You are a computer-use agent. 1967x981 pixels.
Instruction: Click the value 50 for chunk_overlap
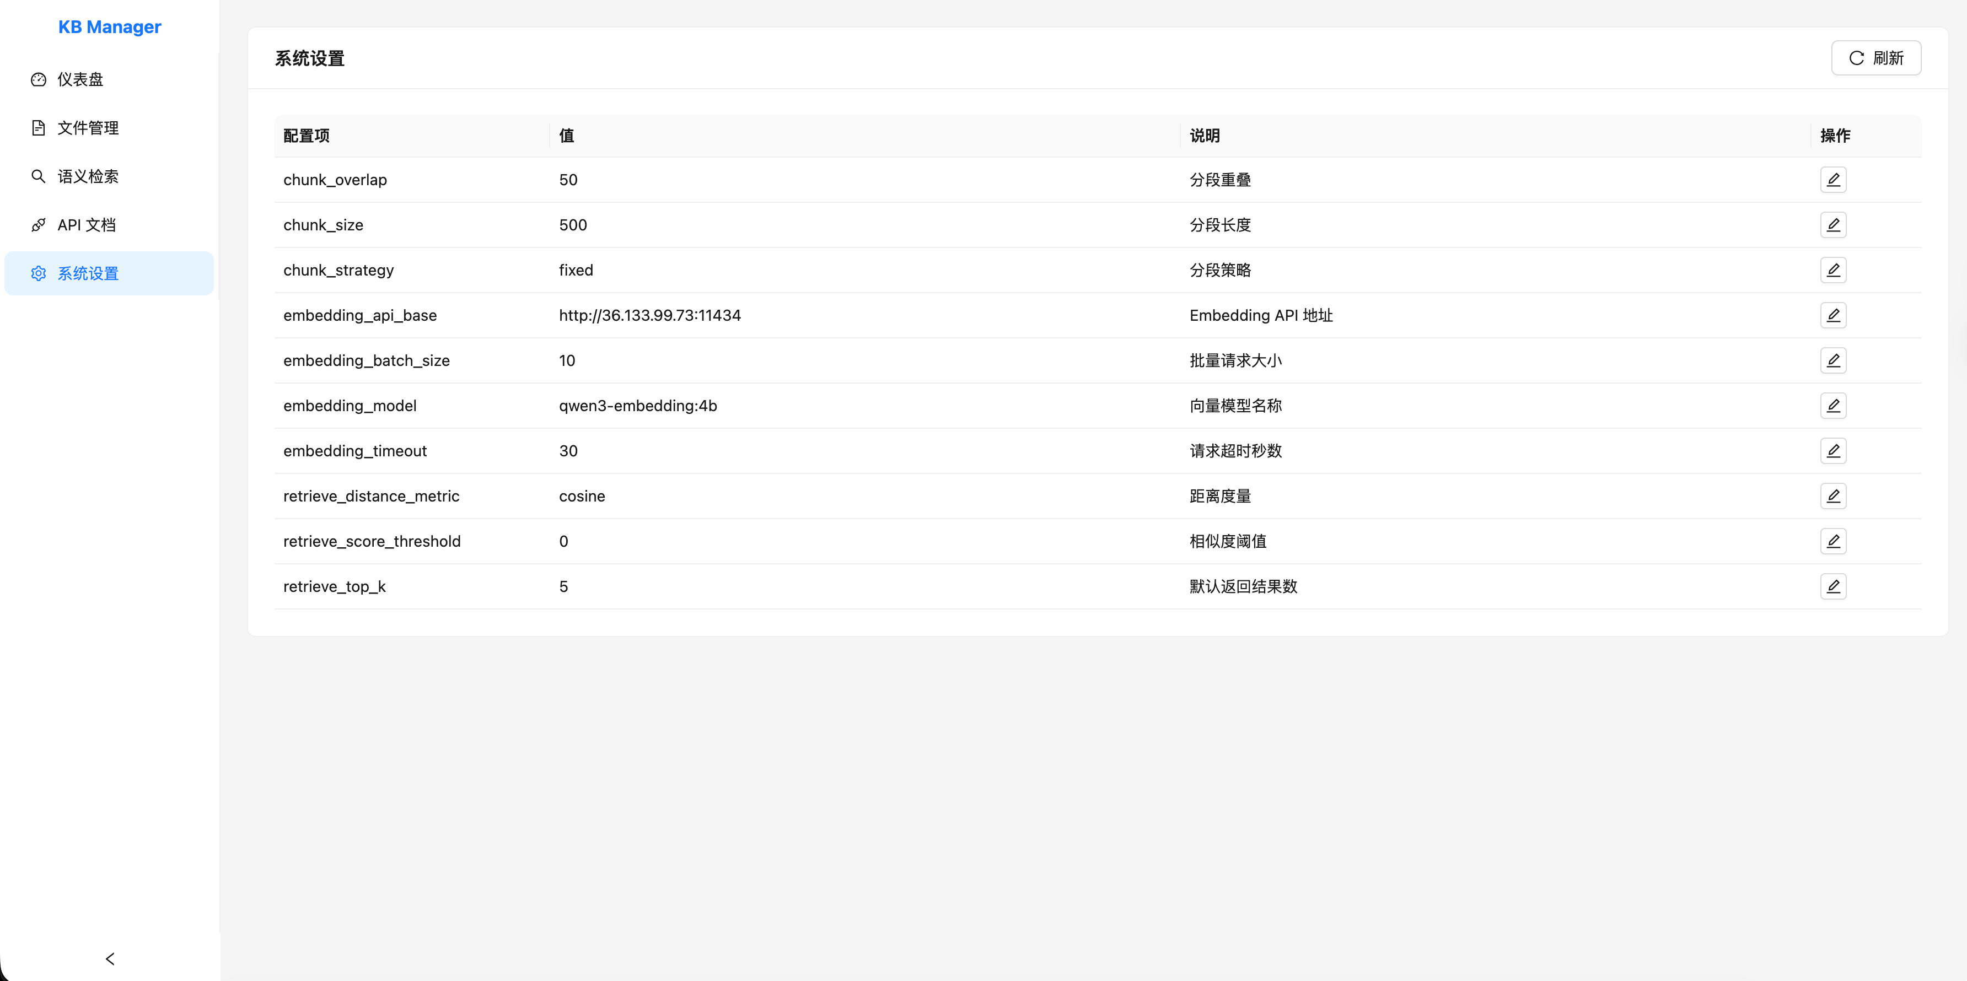(568, 180)
